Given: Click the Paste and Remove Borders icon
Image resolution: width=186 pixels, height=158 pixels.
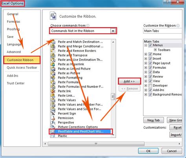Looking at the screenshot, I should pos(53,51).
